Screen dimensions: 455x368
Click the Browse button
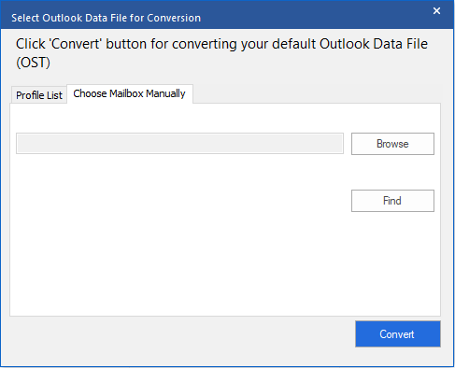pyautogui.click(x=392, y=144)
